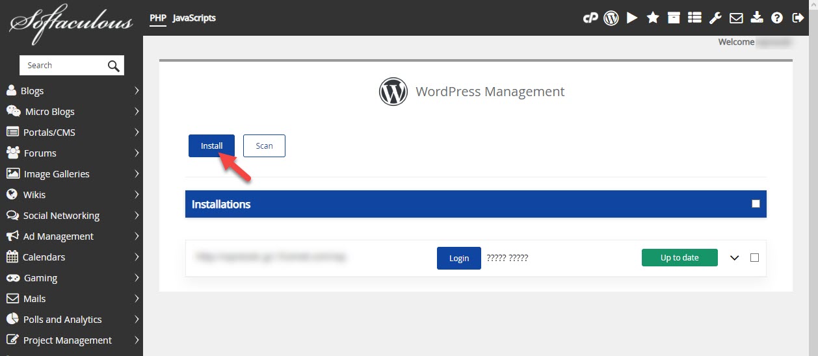This screenshot has height=356, width=818.
Task: Click the download/backups icon in toolbar
Action: 756,18
